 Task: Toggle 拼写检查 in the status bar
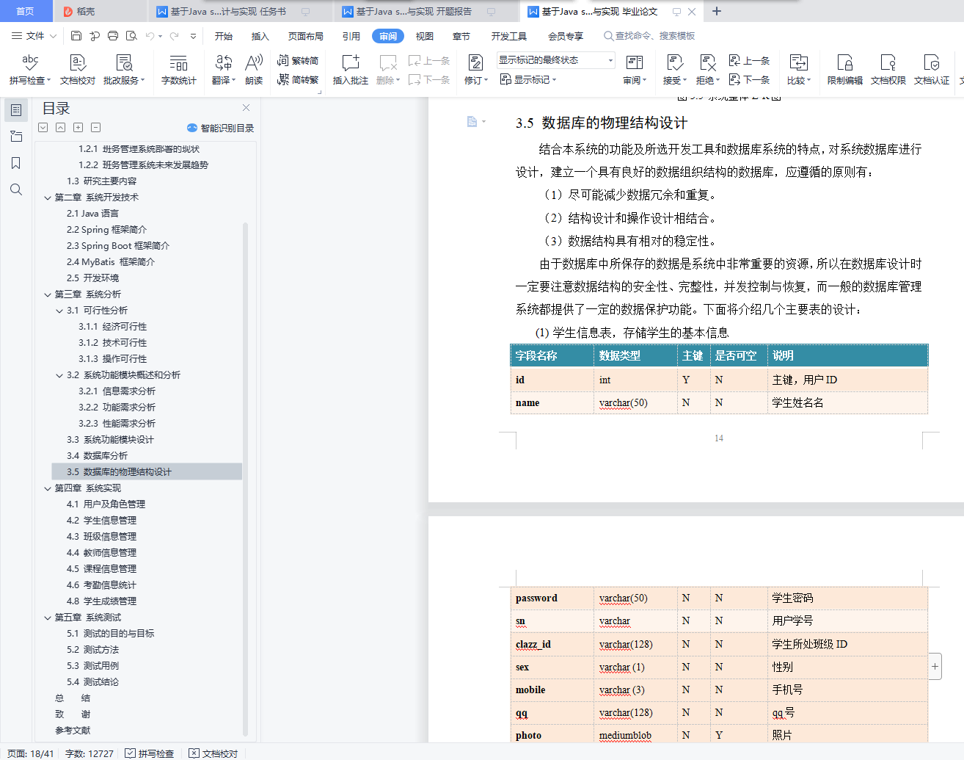(150, 753)
